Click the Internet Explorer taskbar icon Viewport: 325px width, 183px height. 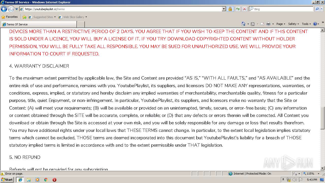(x=20, y=180)
